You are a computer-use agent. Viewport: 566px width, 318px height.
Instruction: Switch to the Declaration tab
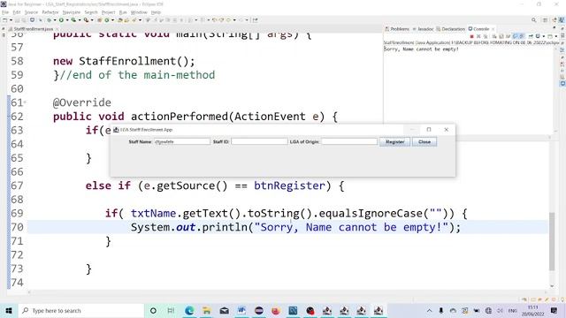click(450, 29)
